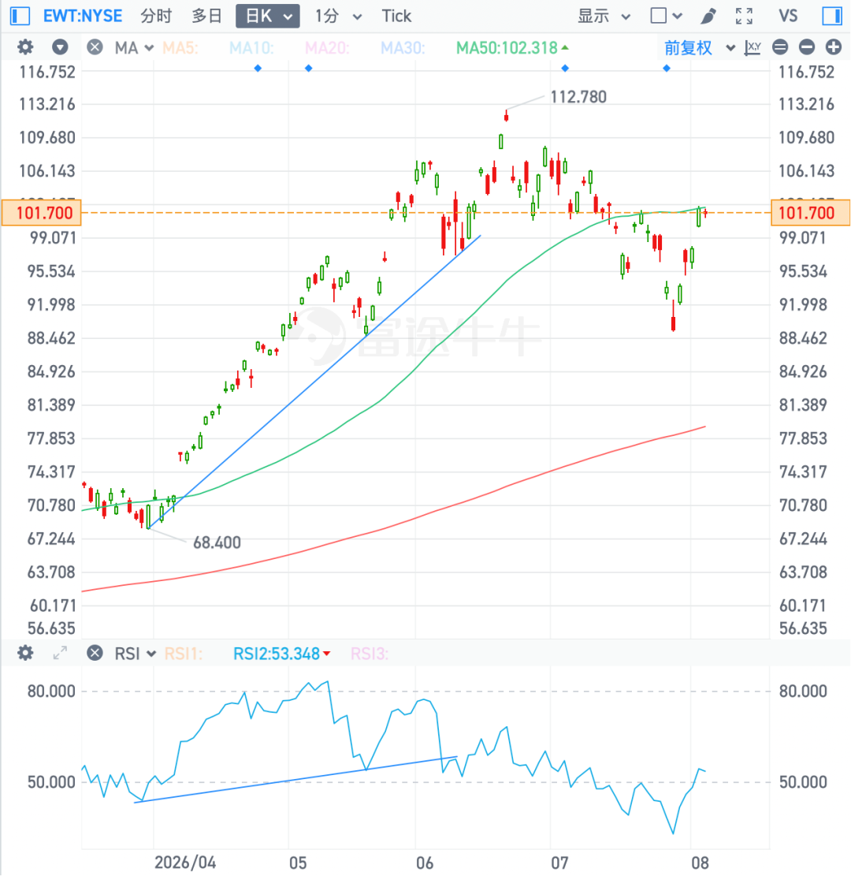Image resolution: width=851 pixels, height=876 pixels.
Task: Click the fourth blue diamond event marker
Action: click(666, 68)
